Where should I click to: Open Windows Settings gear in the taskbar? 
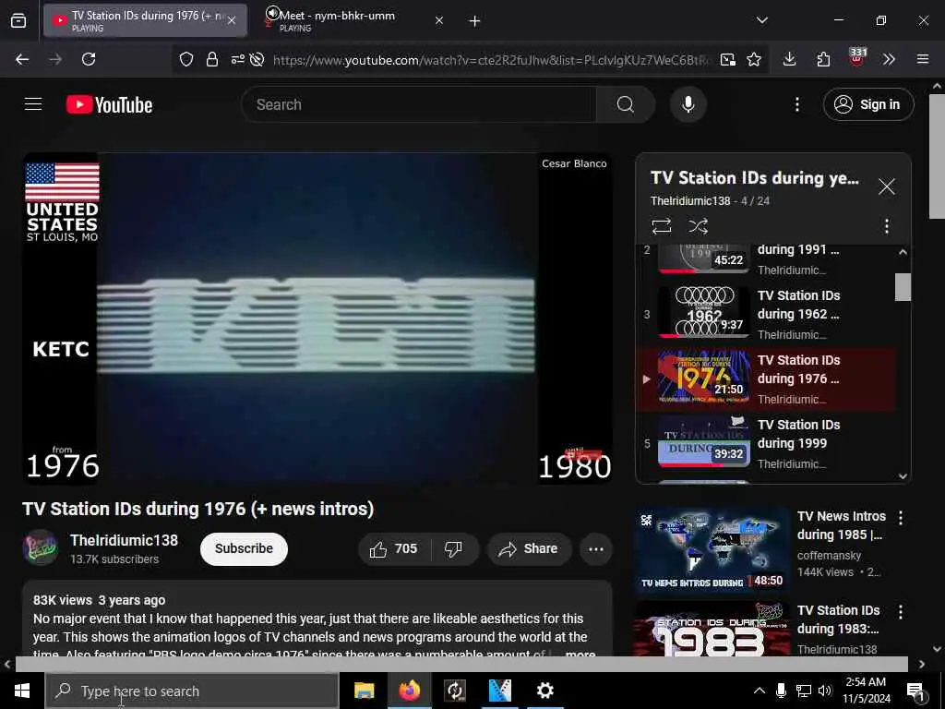click(544, 691)
